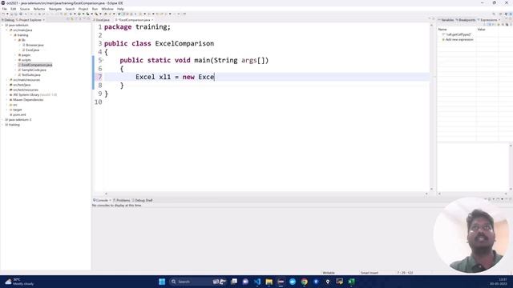
Task: Open the Run menu
Action: tap(95, 9)
